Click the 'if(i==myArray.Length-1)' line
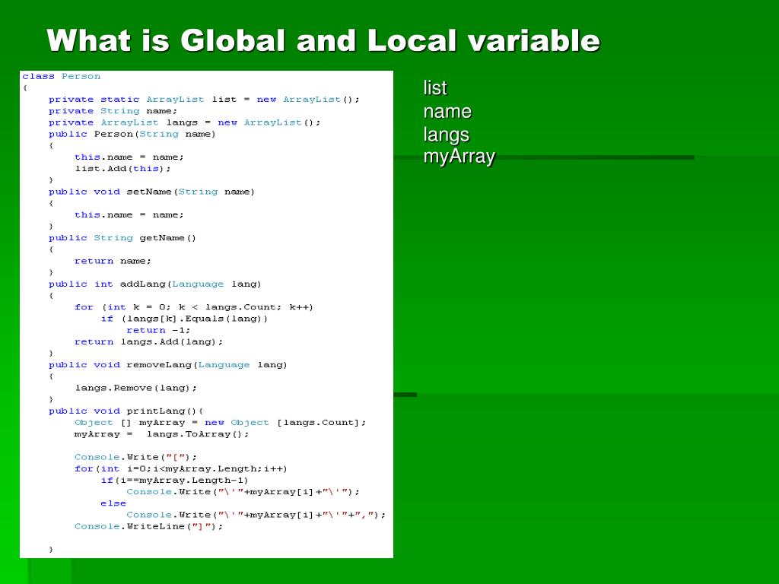 (x=174, y=481)
